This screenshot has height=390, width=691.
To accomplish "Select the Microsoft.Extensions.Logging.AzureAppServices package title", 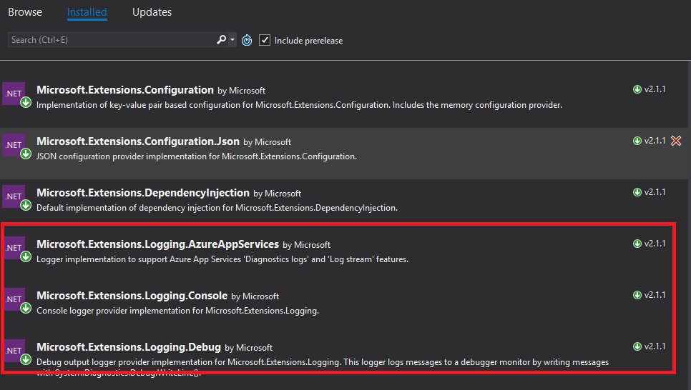I will 158,244.
